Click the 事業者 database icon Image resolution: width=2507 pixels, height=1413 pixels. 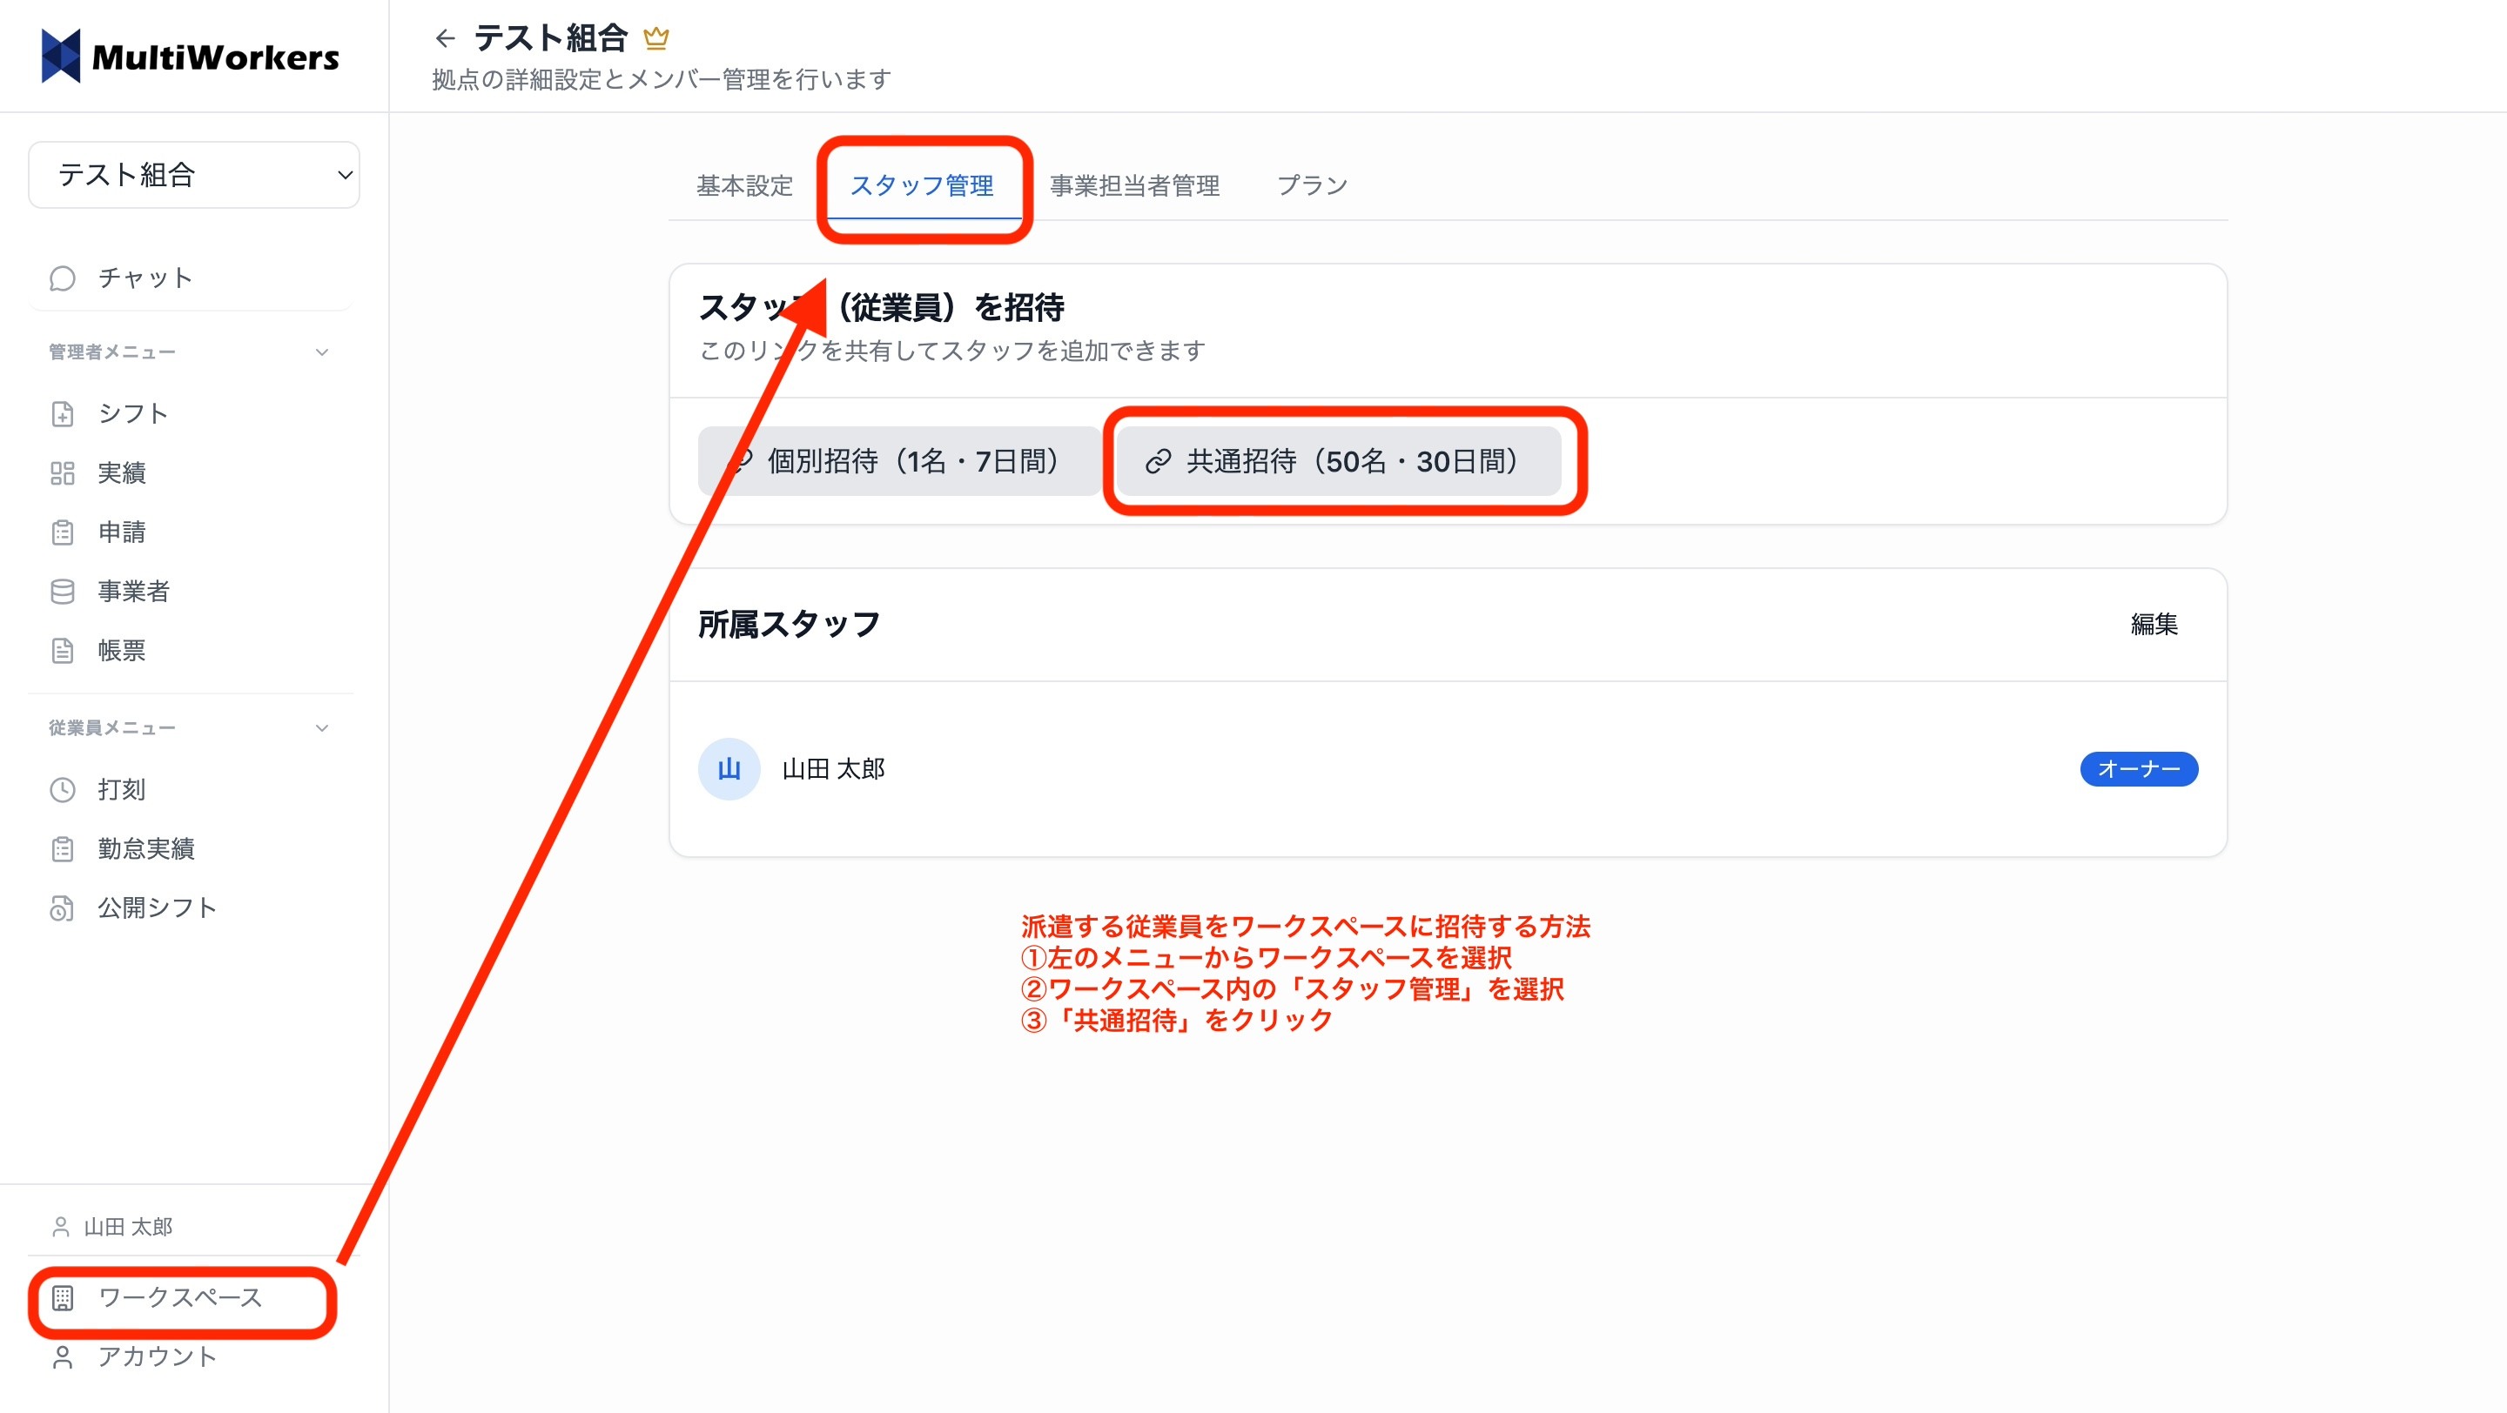(x=63, y=592)
